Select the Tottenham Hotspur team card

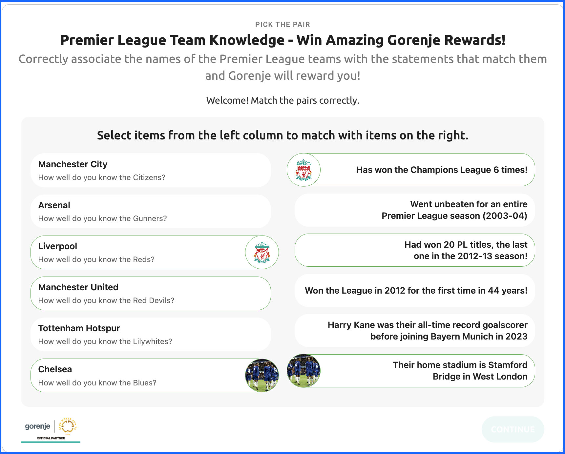point(151,334)
